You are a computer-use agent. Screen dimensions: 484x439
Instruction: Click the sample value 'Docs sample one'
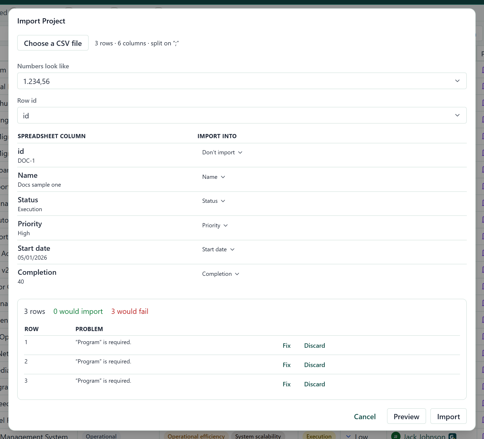tap(39, 185)
